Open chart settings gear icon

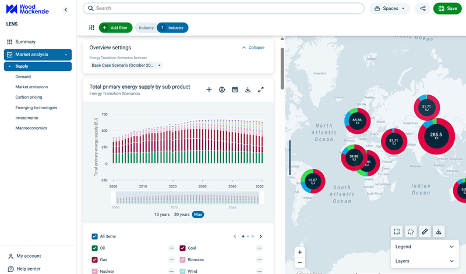pos(222,90)
